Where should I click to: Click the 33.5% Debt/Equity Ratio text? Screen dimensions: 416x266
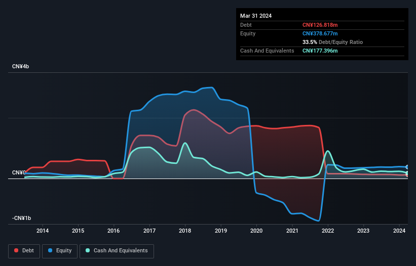point(332,42)
